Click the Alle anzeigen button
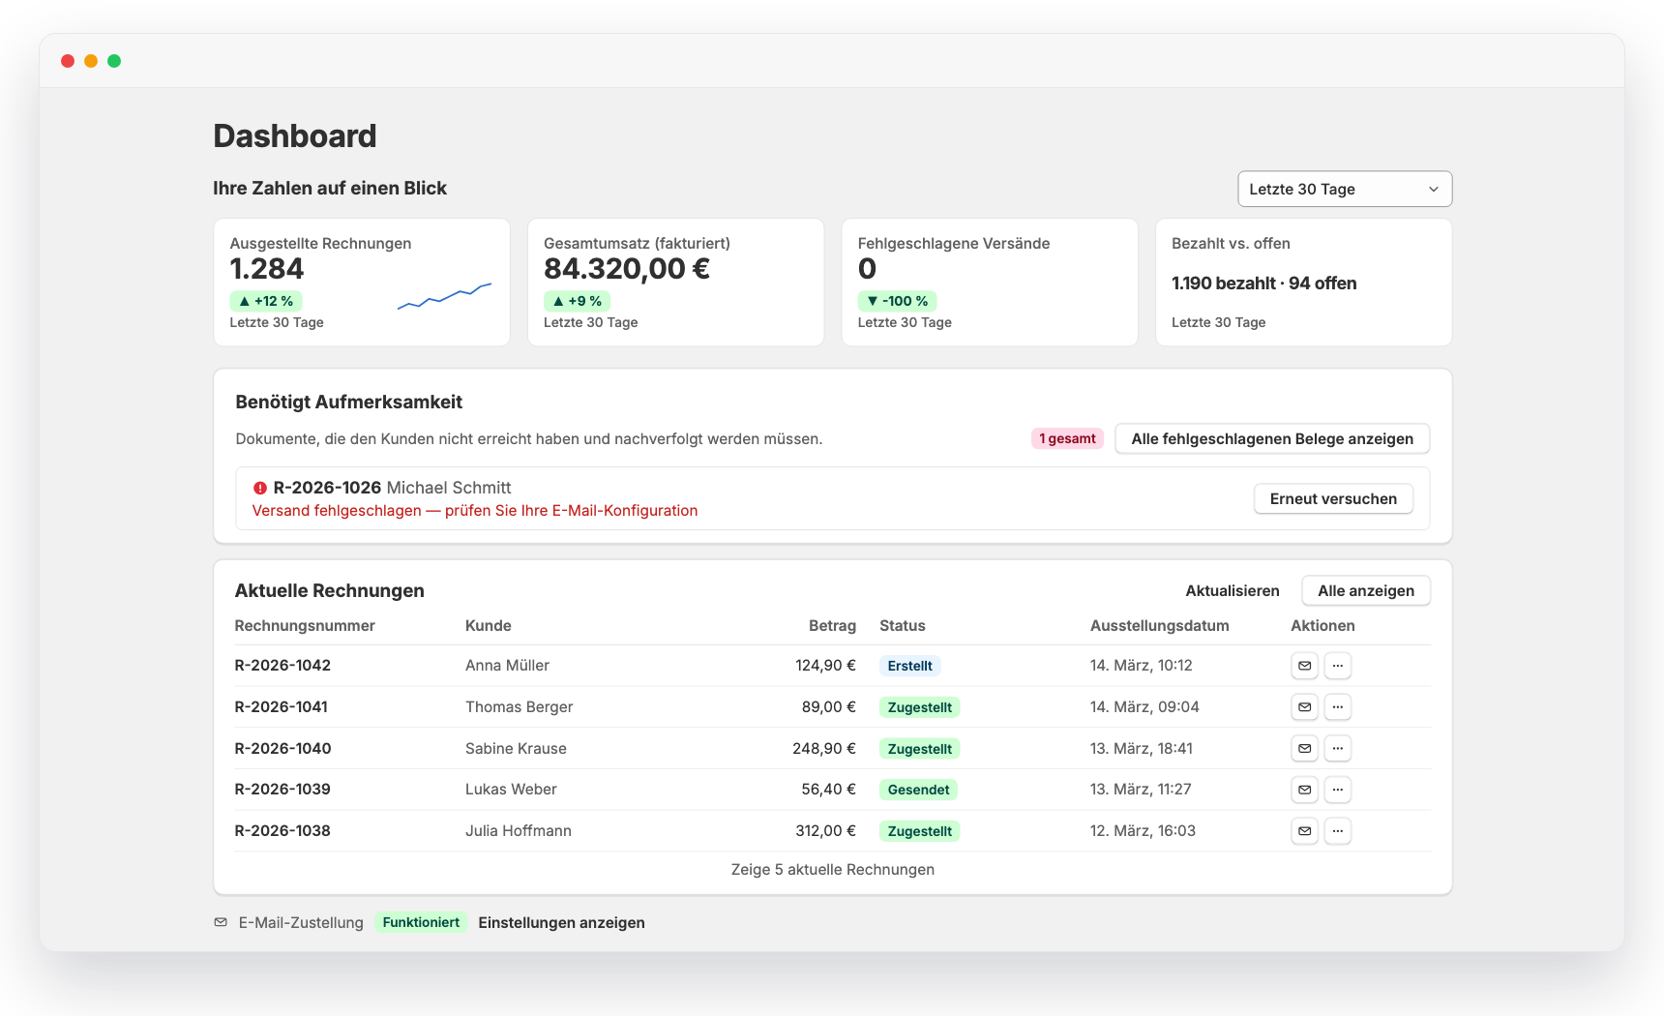Image resolution: width=1664 pixels, height=1016 pixels. coord(1365,591)
